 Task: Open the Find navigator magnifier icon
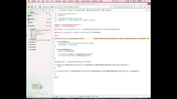(x=35, y=10)
